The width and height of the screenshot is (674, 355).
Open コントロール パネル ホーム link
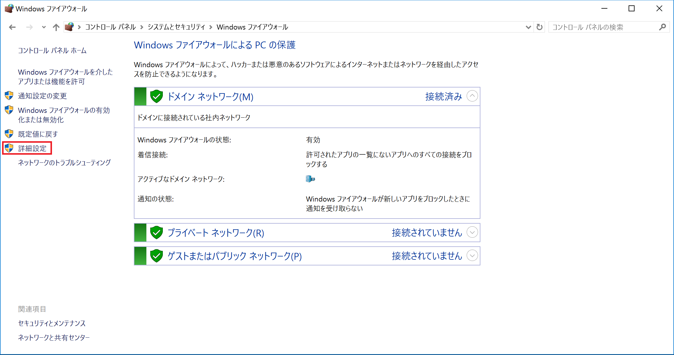[x=52, y=50]
